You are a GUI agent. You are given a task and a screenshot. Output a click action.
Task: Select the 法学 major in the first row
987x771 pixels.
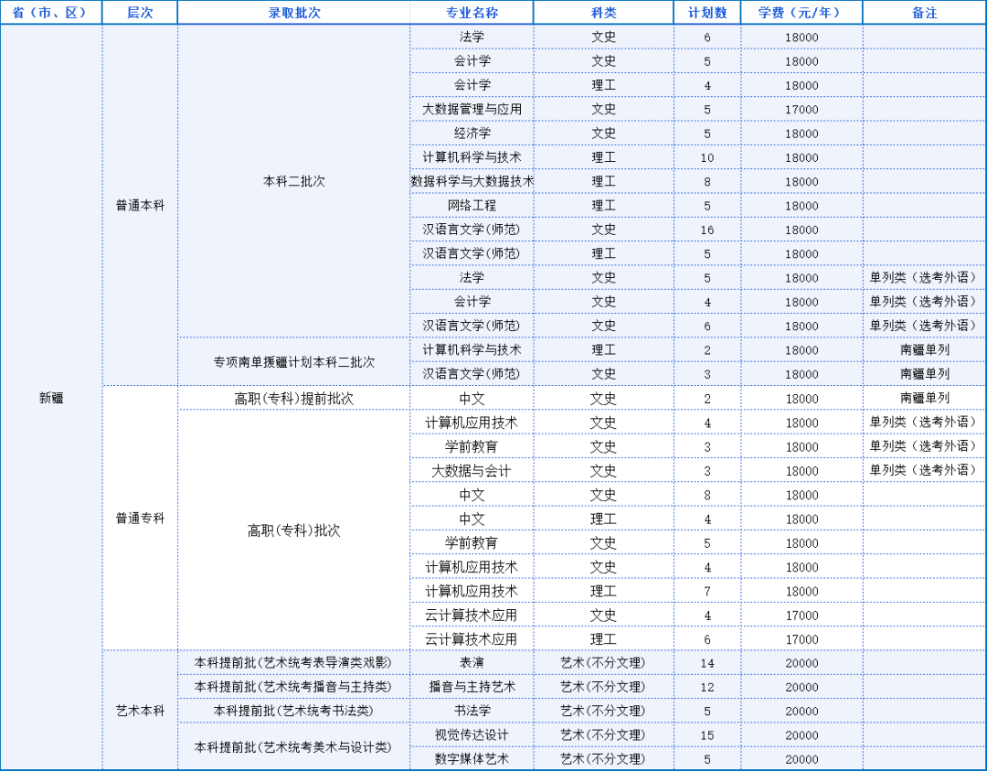tap(472, 37)
